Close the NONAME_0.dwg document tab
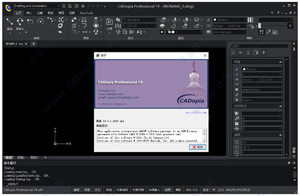This screenshot has height=196, width=300. 26,44
